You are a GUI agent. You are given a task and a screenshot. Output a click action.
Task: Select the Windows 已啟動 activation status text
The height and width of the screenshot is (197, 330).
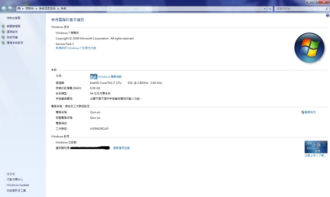tap(66, 142)
